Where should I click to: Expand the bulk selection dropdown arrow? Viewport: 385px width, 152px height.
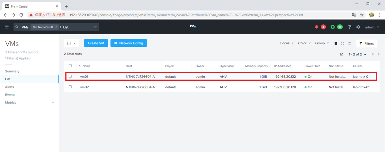click(75, 43)
